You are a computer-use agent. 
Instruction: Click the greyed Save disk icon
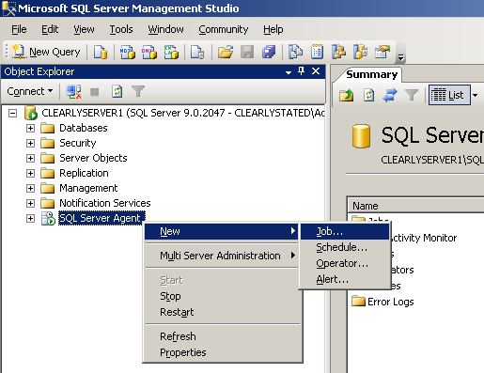coord(247,52)
